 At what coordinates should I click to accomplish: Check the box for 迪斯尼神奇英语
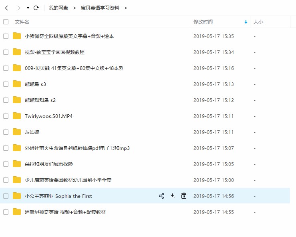click(x=6, y=212)
